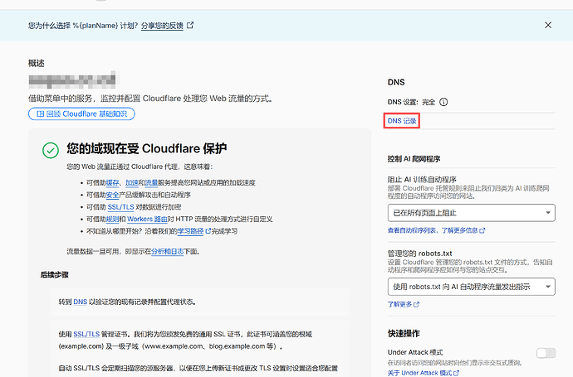Click the 阻止 AI 训练自动程序 label

[x=422, y=179]
